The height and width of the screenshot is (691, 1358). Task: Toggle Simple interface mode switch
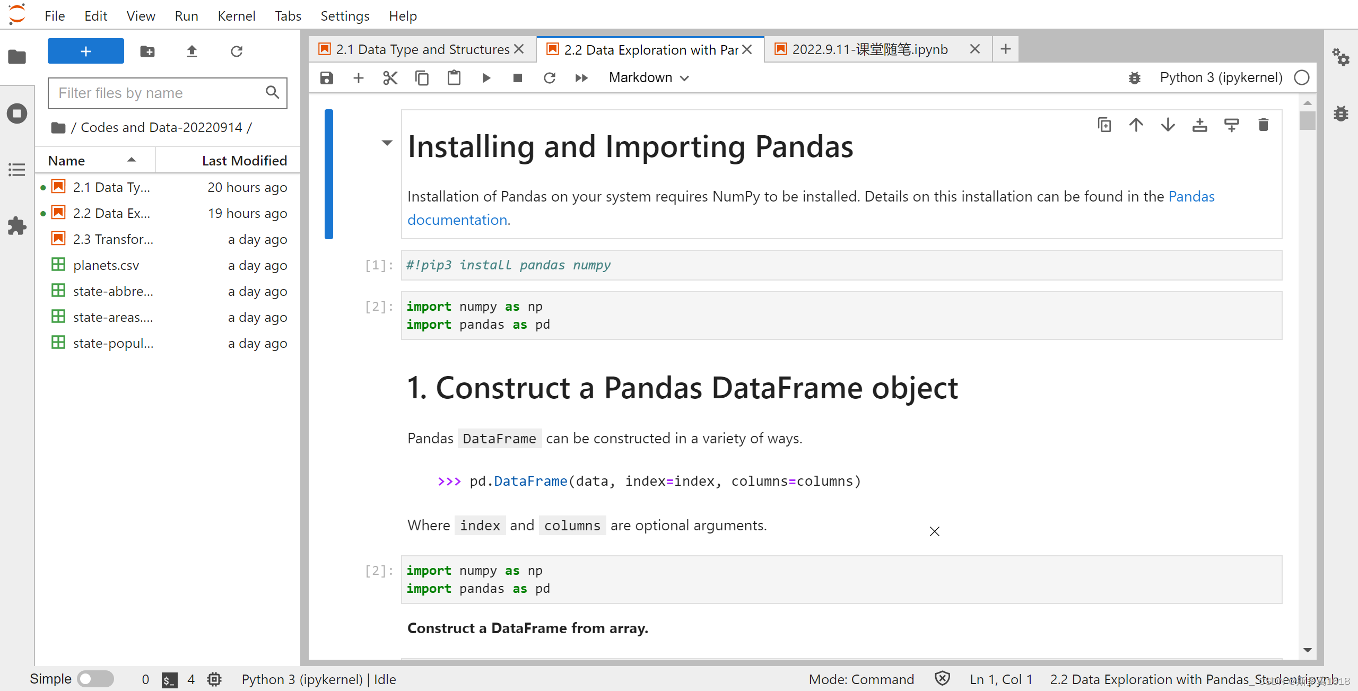pyautogui.click(x=95, y=679)
